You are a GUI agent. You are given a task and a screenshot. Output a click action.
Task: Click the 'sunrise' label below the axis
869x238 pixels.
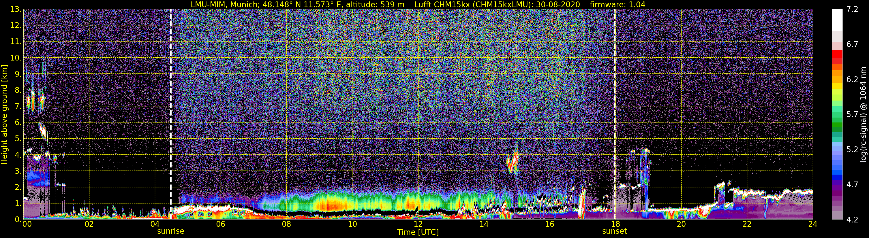coord(171,231)
